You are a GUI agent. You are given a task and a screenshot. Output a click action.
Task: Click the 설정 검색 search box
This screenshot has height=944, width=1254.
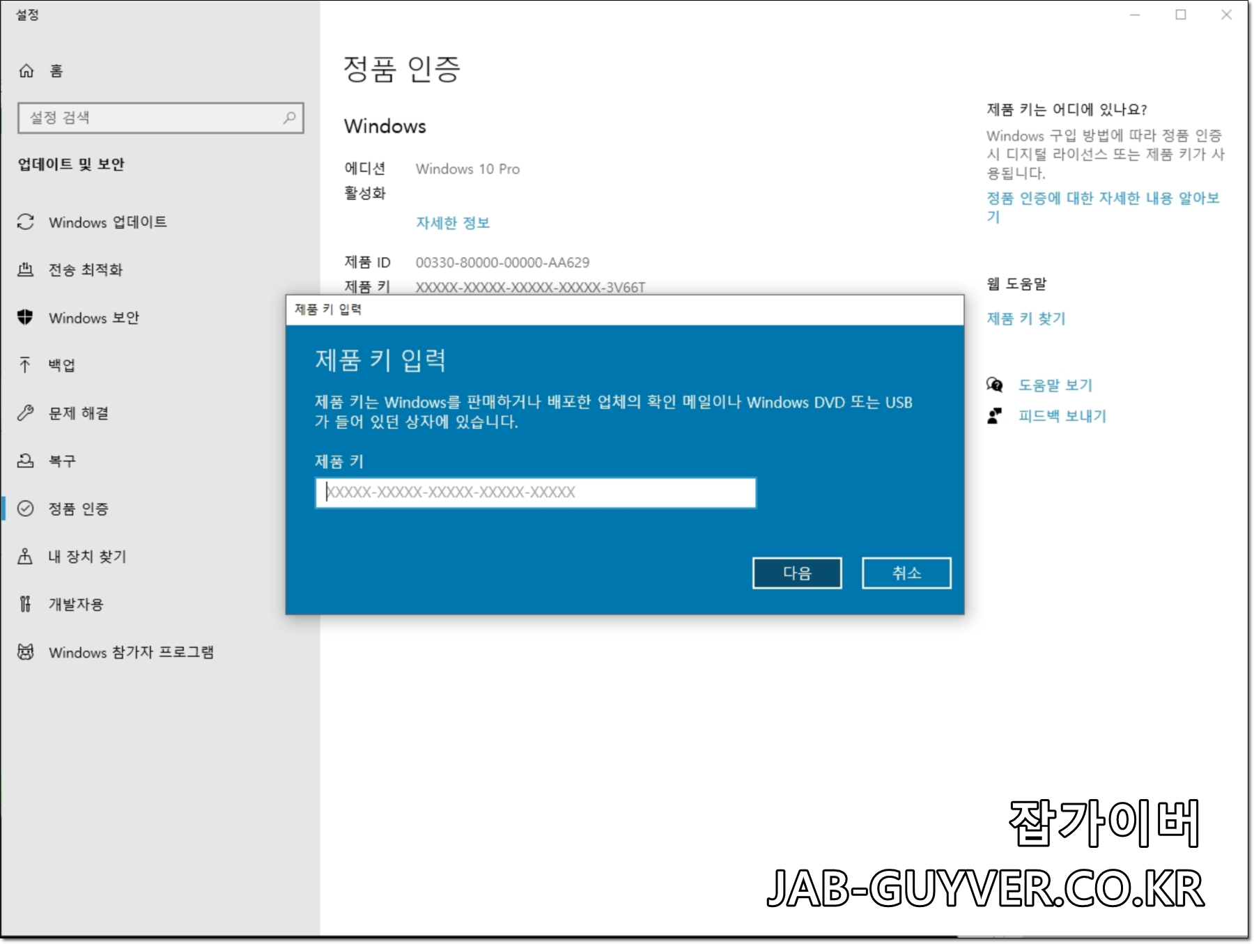pyautogui.click(x=161, y=118)
